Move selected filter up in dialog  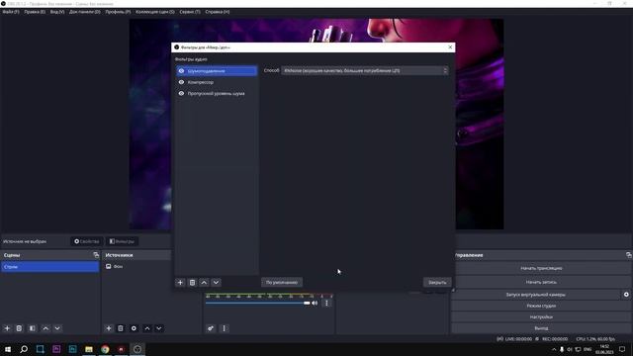[x=204, y=283]
